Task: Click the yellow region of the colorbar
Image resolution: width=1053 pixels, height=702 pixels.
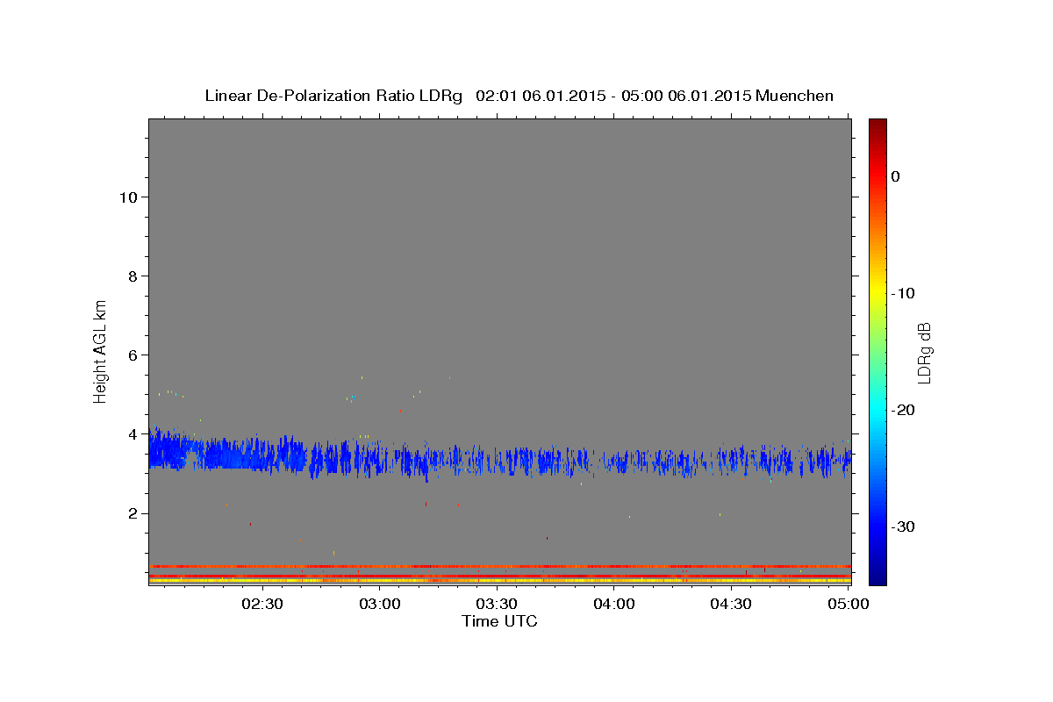Action: click(877, 290)
